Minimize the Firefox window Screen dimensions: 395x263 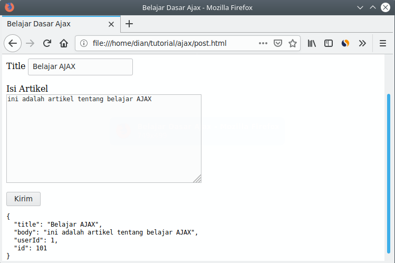(x=360, y=7)
